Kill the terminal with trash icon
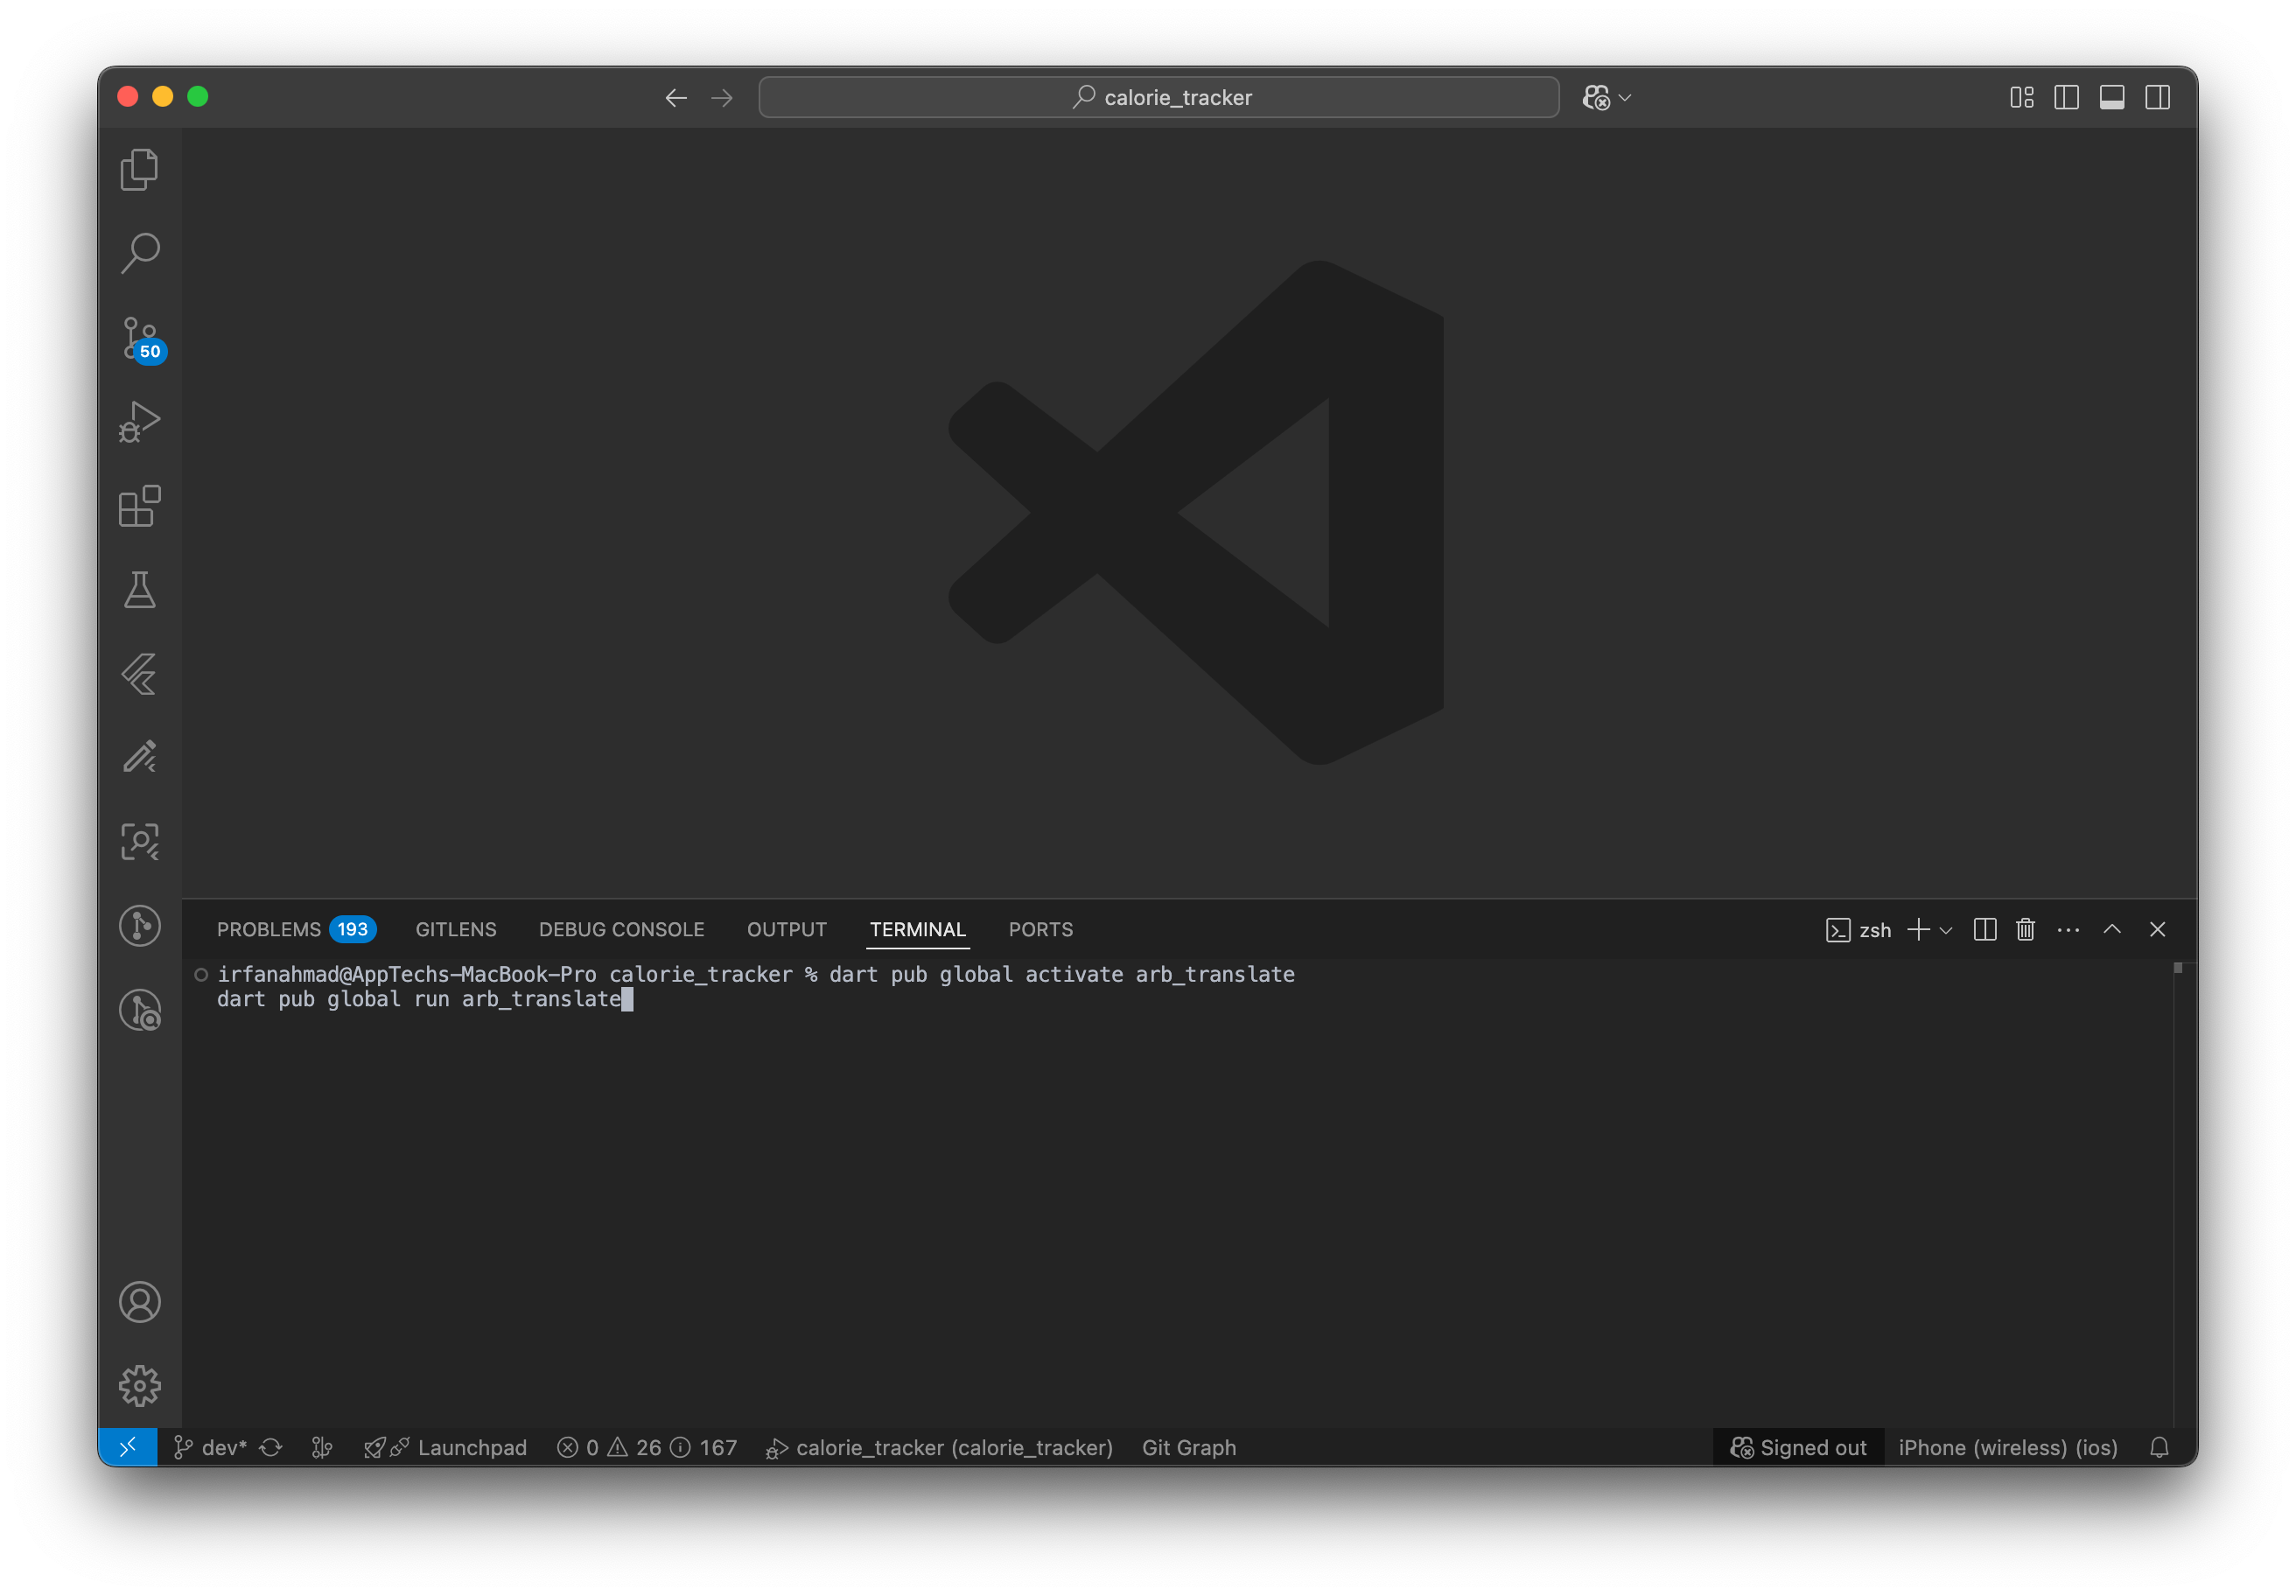This screenshot has width=2296, height=1596. pyautogui.click(x=2026, y=930)
